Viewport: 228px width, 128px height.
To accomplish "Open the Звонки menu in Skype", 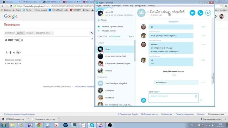I will [125, 6].
